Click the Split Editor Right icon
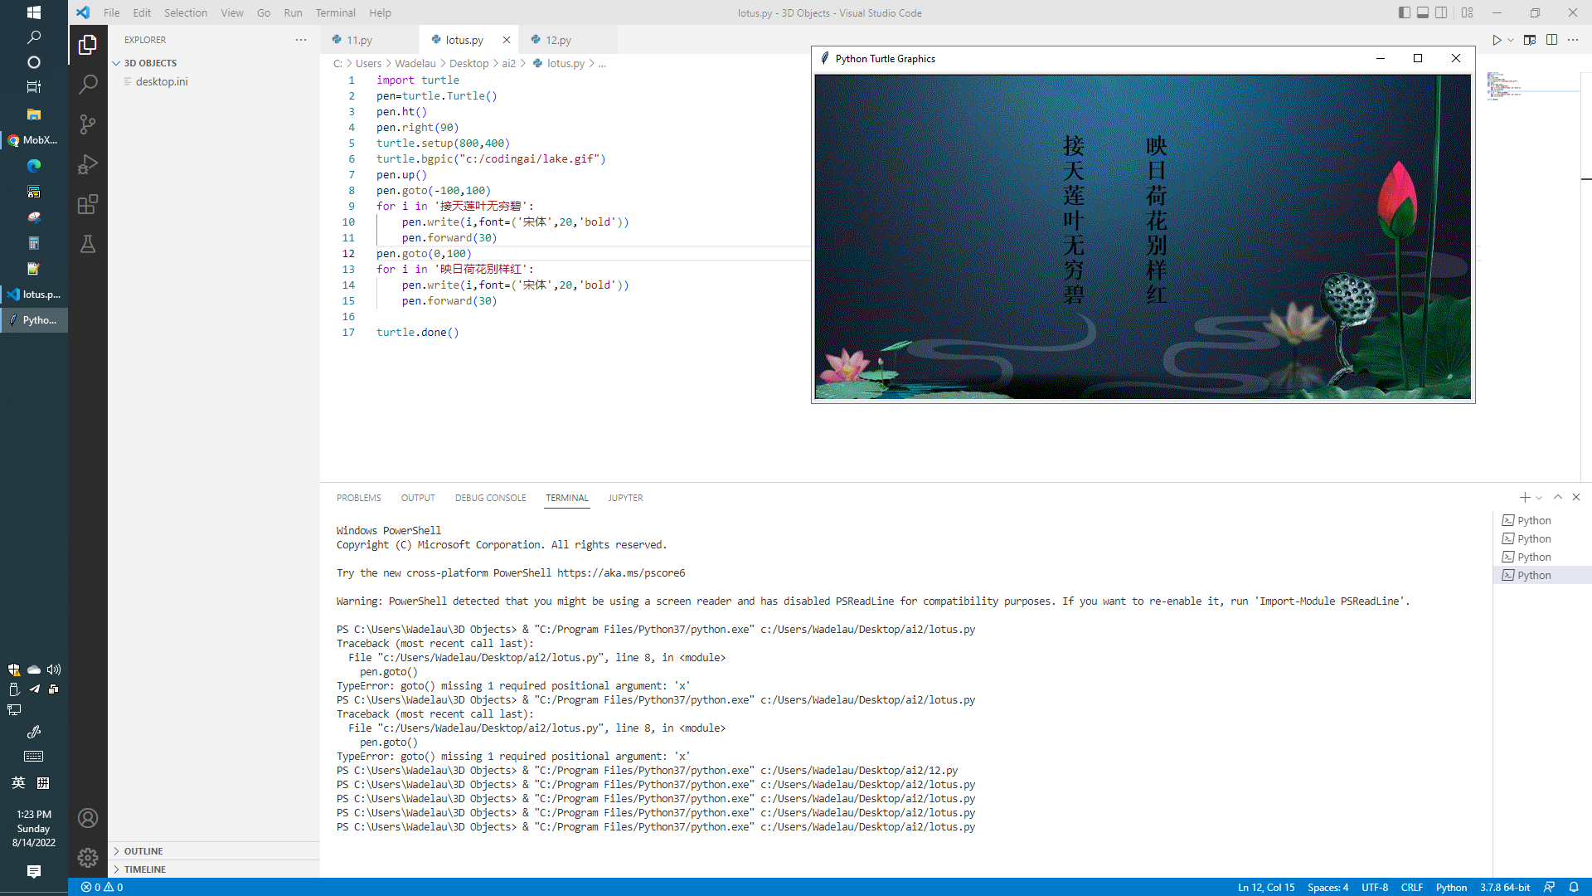Image resolution: width=1592 pixels, height=896 pixels. (1551, 40)
